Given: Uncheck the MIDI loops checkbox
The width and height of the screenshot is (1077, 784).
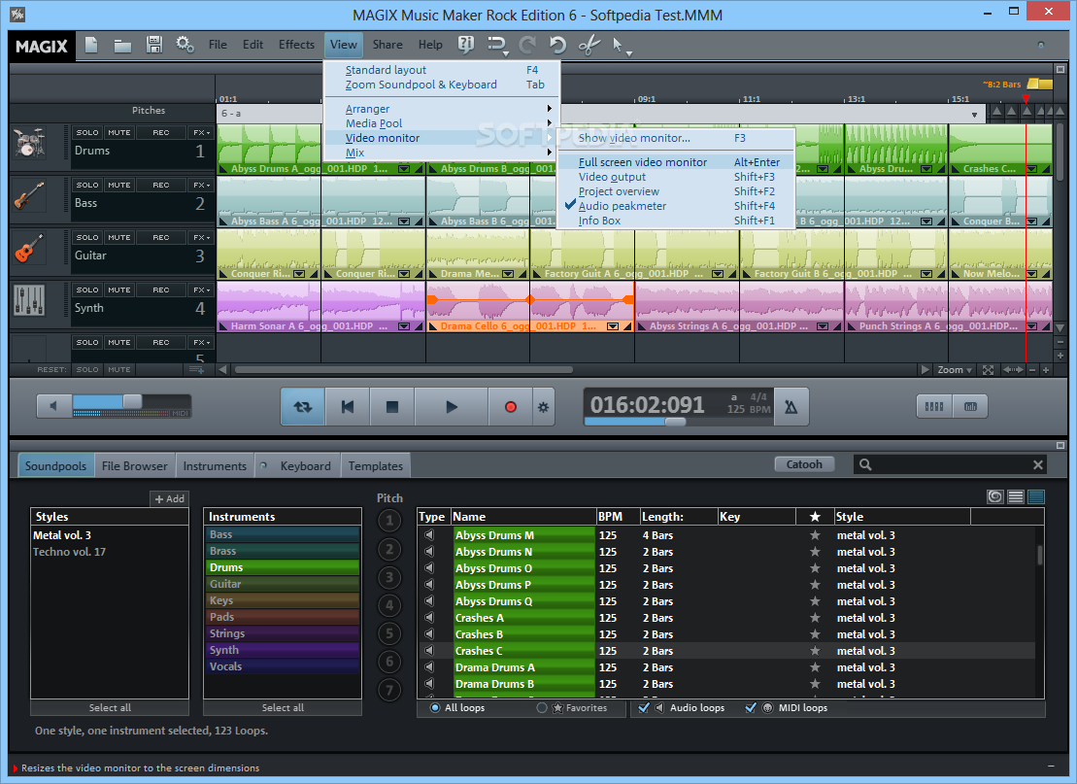Looking at the screenshot, I should click(751, 707).
